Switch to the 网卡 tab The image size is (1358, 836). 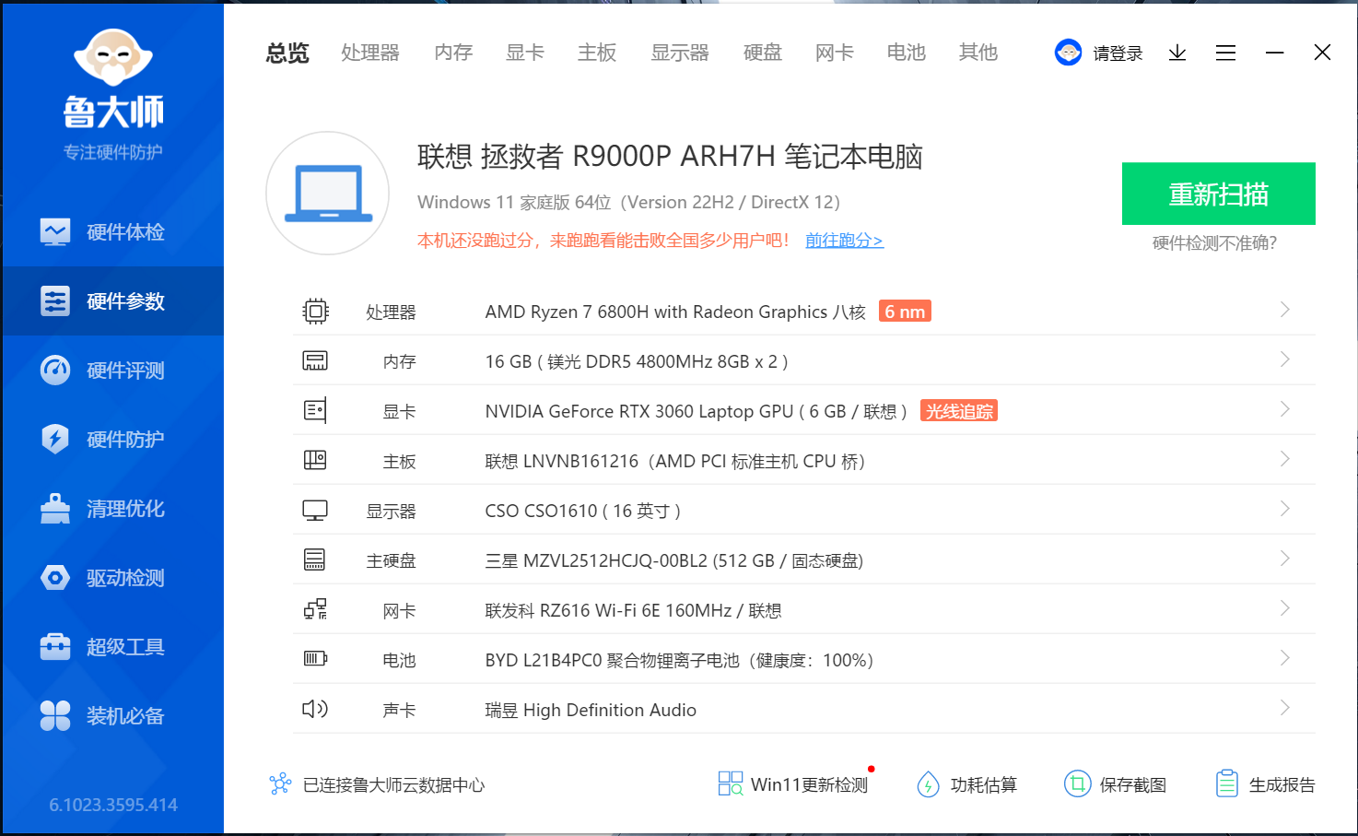(x=835, y=53)
